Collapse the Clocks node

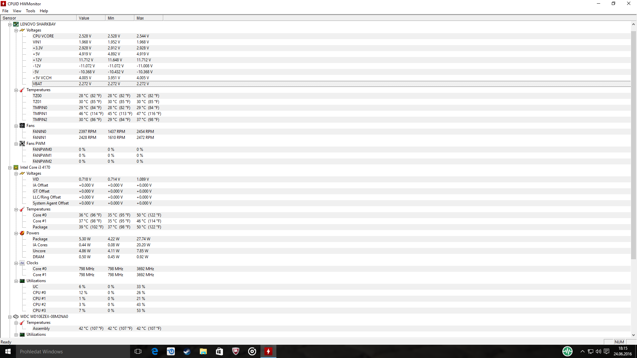pyautogui.click(x=16, y=263)
